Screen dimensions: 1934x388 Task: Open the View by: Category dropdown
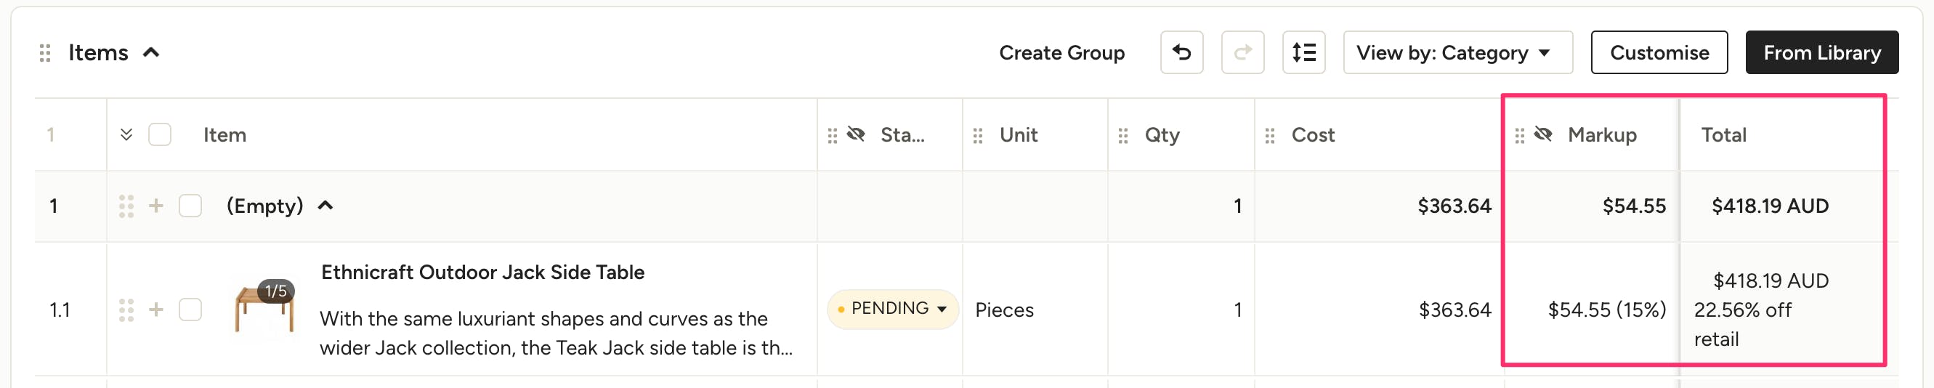pos(1457,52)
